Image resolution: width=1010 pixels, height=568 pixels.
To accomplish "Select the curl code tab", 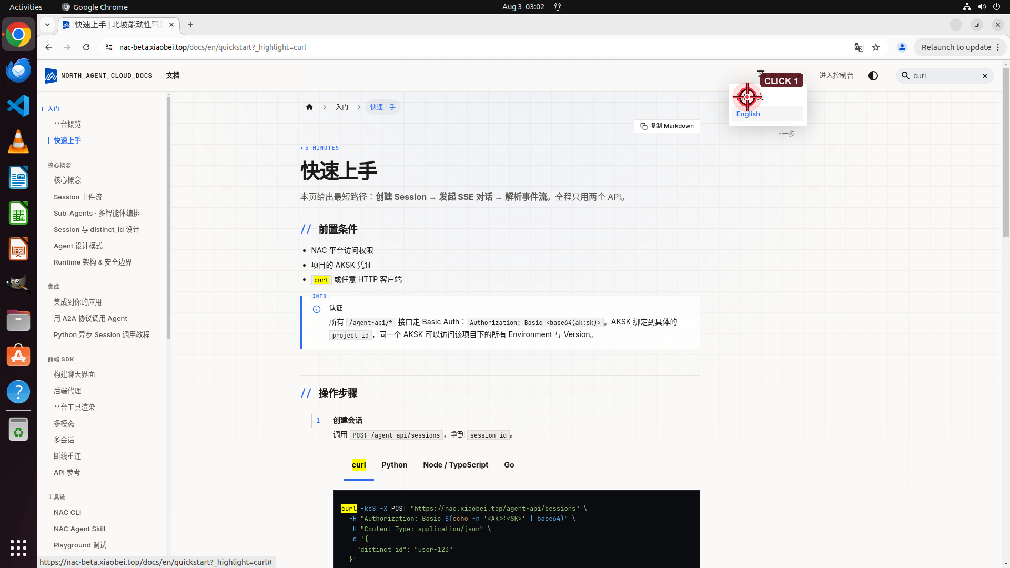I will (359, 465).
